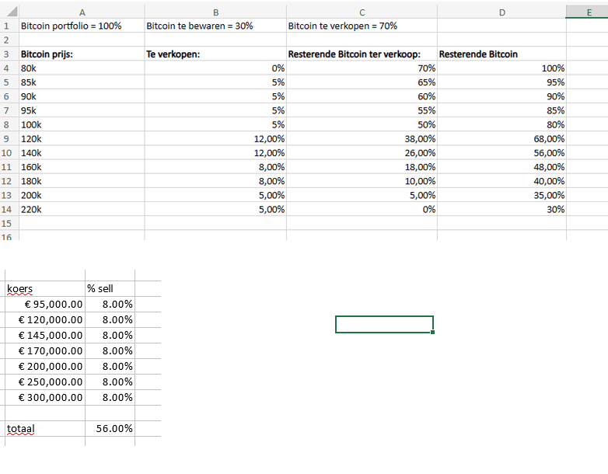This screenshot has width=608, height=474.
Task: Click 8.00% next to € 95,000.00
Action: coord(110,305)
